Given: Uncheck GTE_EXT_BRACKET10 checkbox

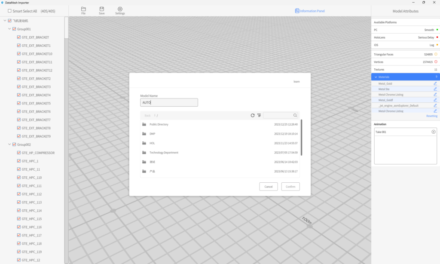Looking at the screenshot, I should click(x=19, y=54).
